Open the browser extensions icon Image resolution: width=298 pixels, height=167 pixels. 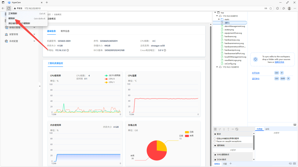pyautogui.click(x=277, y=8)
